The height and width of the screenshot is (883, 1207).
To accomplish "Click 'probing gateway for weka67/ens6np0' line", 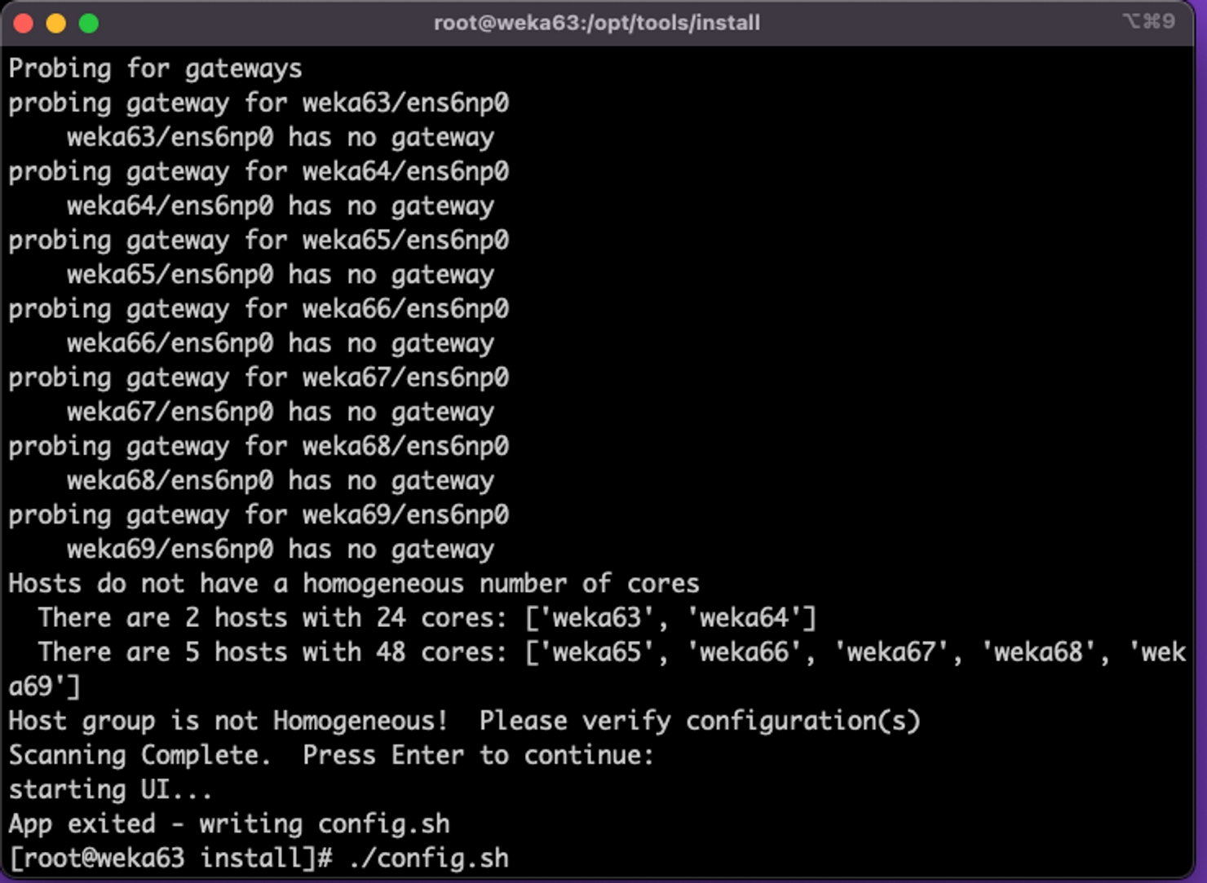I will [259, 377].
